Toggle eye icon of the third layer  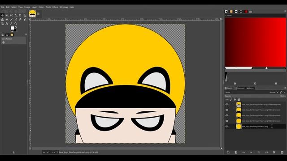coord(227,115)
